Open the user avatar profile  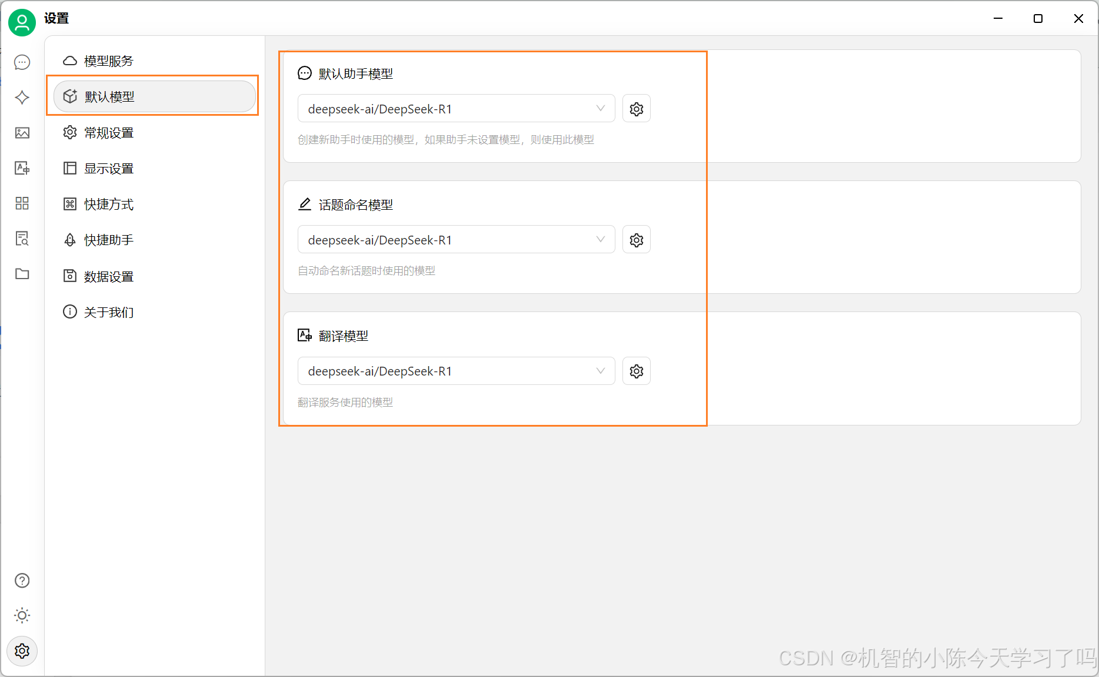[22, 22]
